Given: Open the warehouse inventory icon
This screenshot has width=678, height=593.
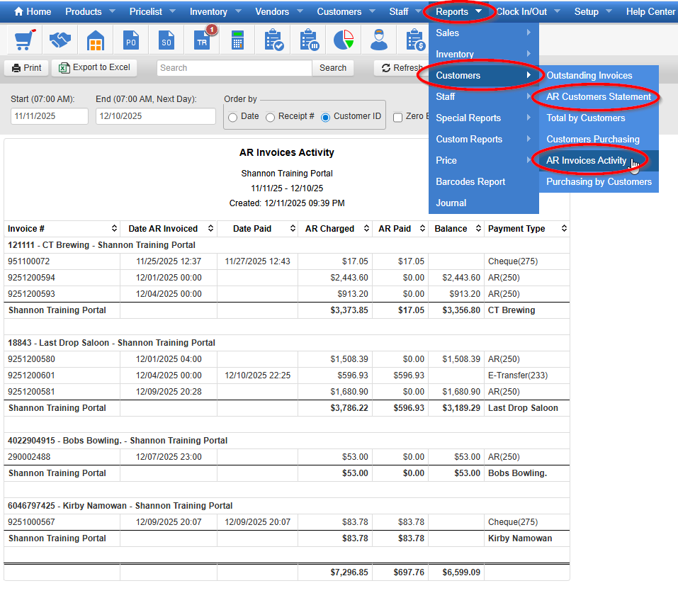Looking at the screenshot, I should coord(96,40).
